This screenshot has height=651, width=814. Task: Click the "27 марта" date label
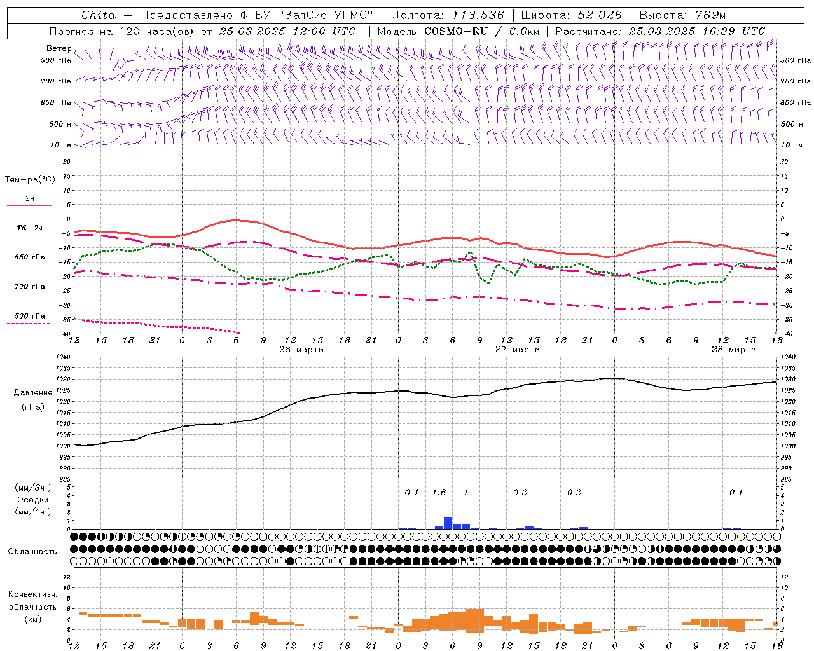click(518, 350)
